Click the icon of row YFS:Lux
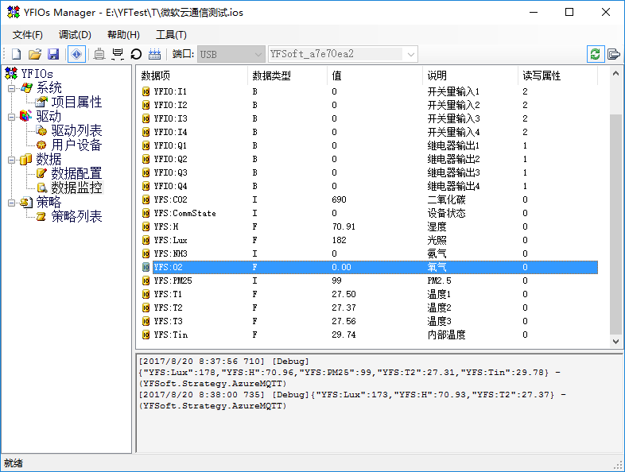 pyautogui.click(x=146, y=240)
